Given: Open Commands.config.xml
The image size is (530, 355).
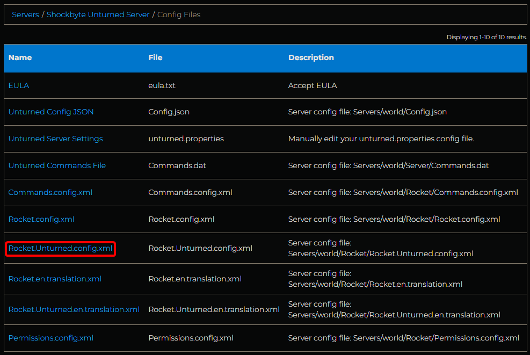Looking at the screenshot, I should tap(50, 192).
